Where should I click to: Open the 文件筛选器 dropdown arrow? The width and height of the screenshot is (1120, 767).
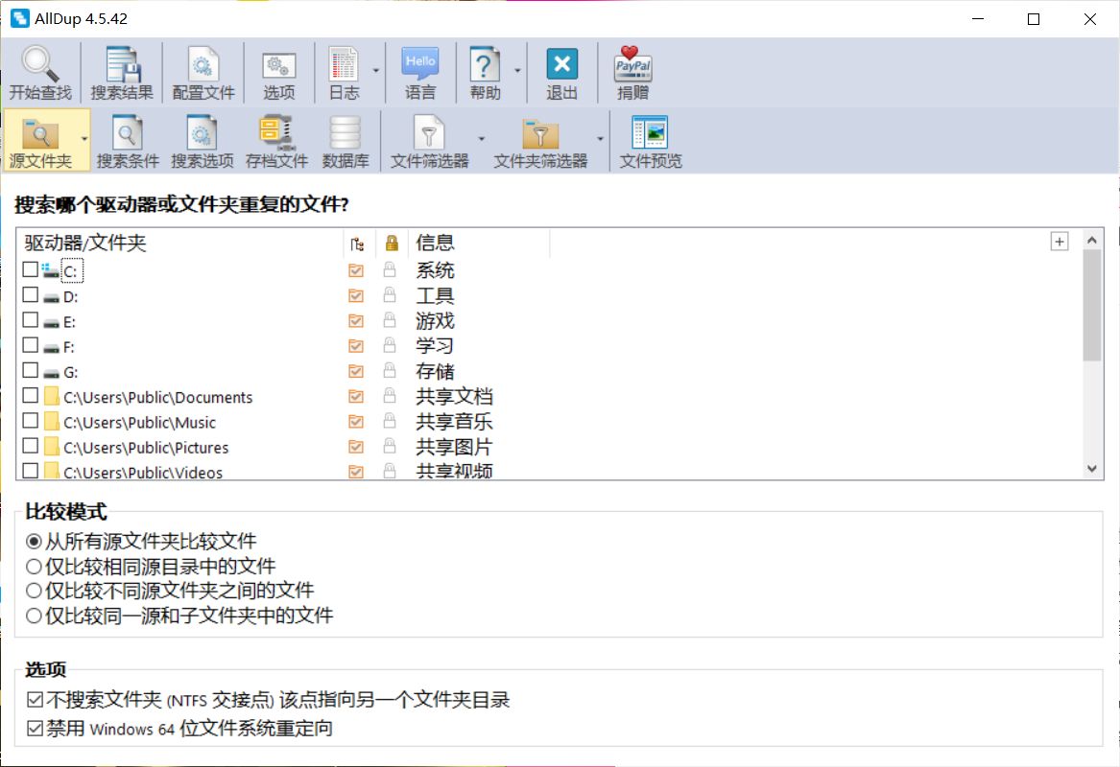tap(482, 139)
